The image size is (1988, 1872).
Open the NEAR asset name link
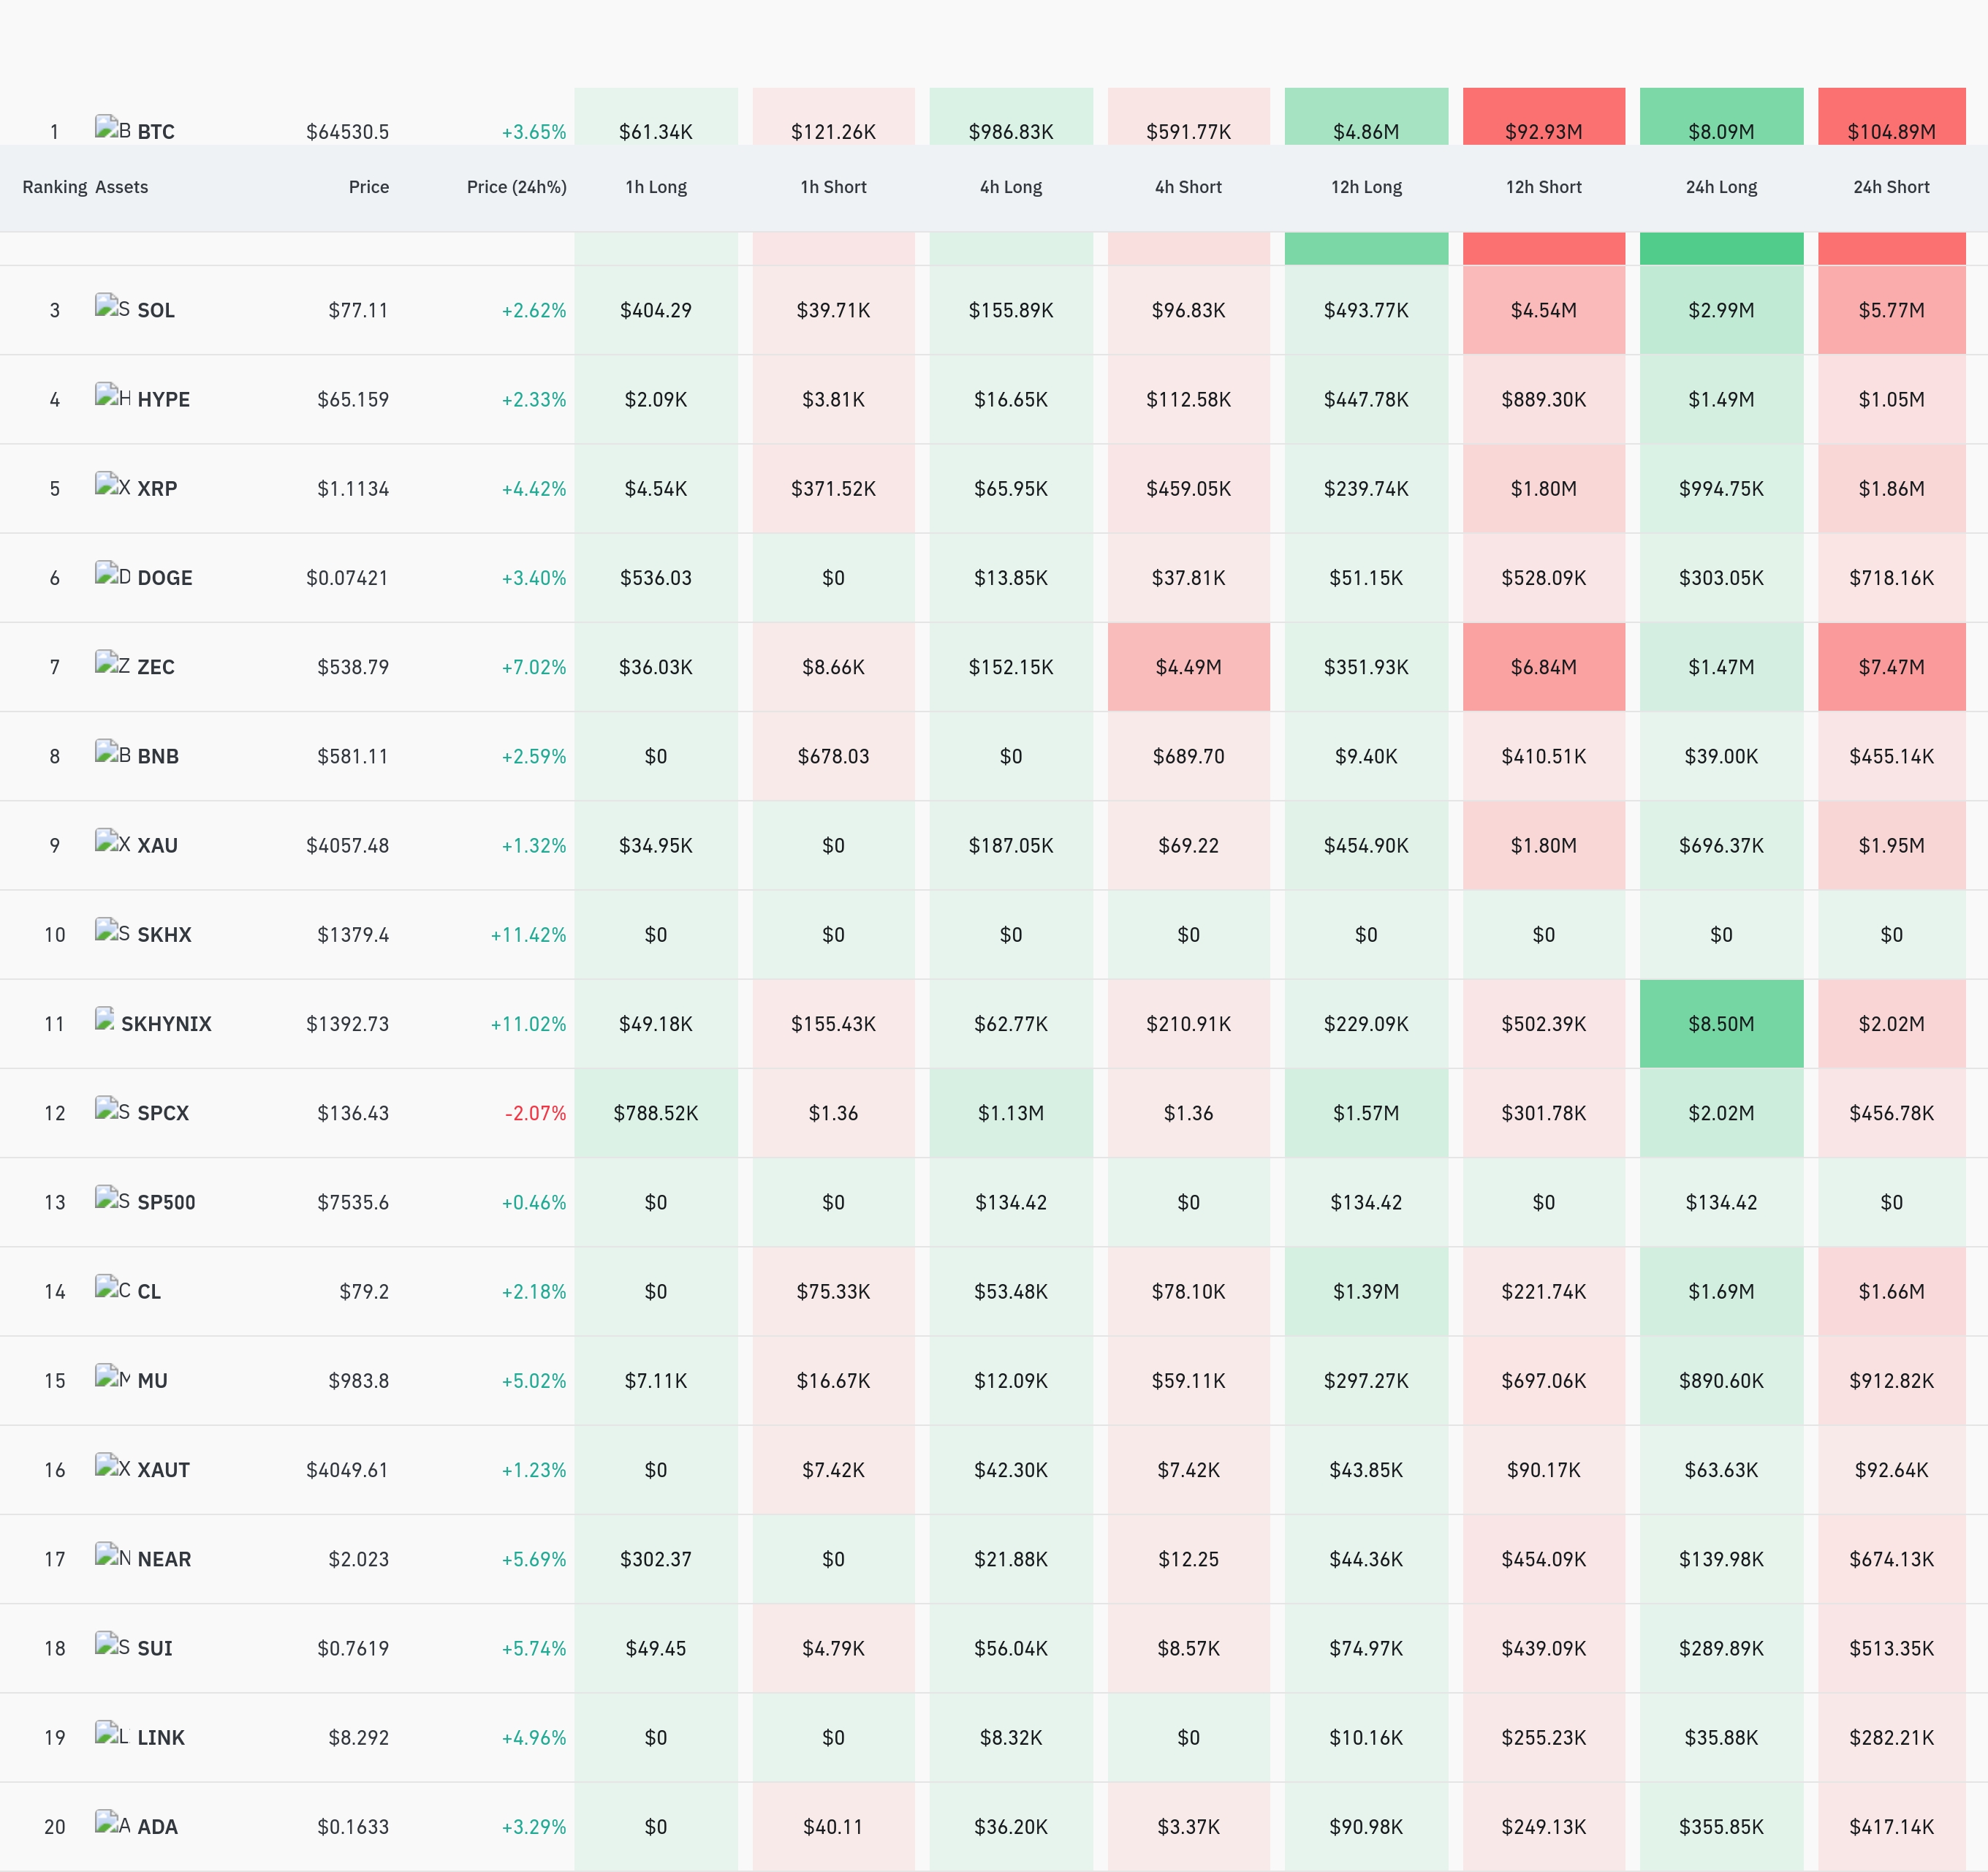point(164,1559)
